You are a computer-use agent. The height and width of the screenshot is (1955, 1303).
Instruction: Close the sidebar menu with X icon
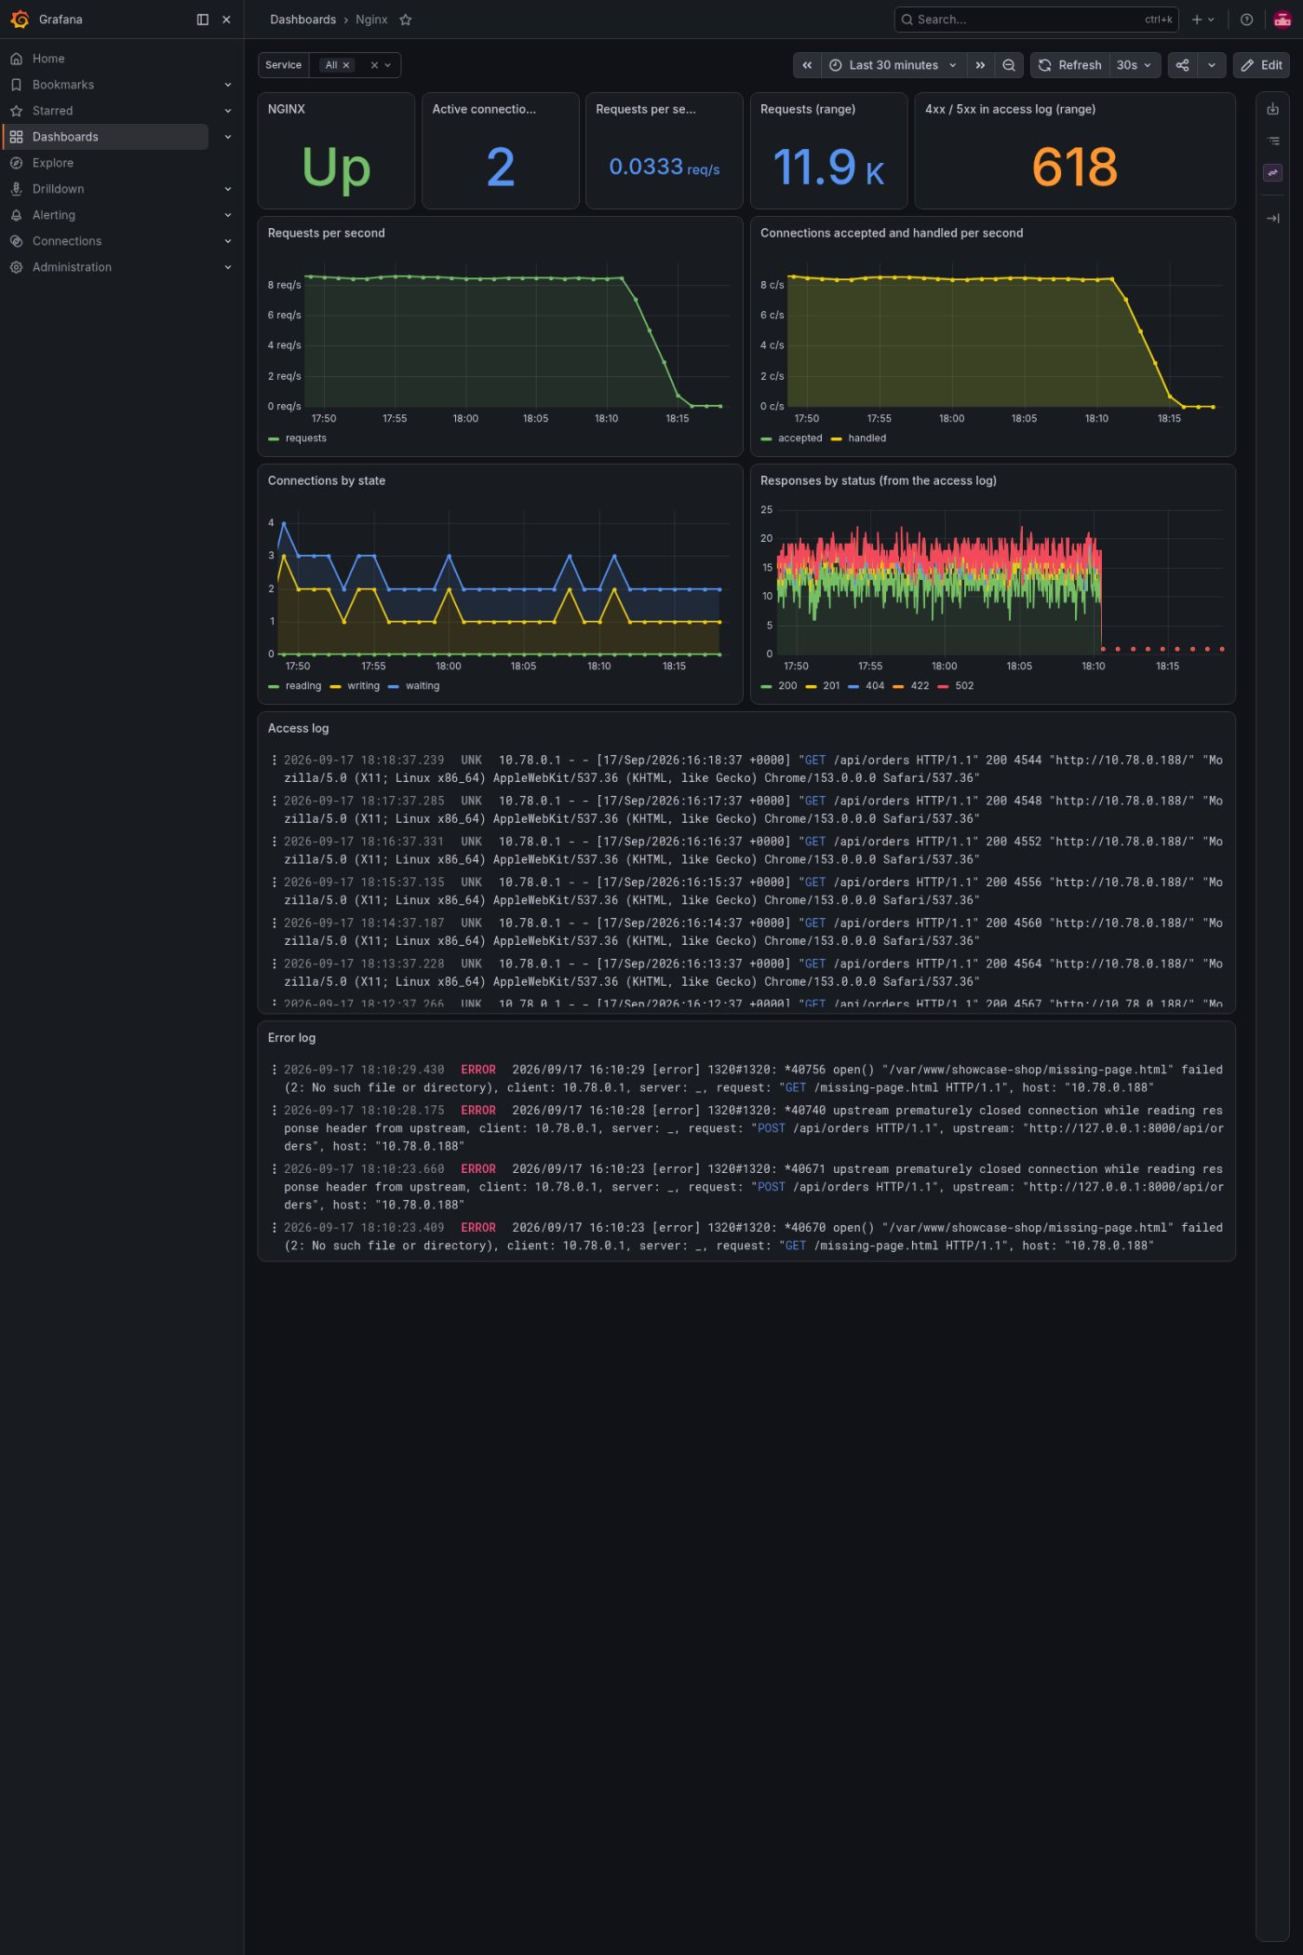(226, 20)
